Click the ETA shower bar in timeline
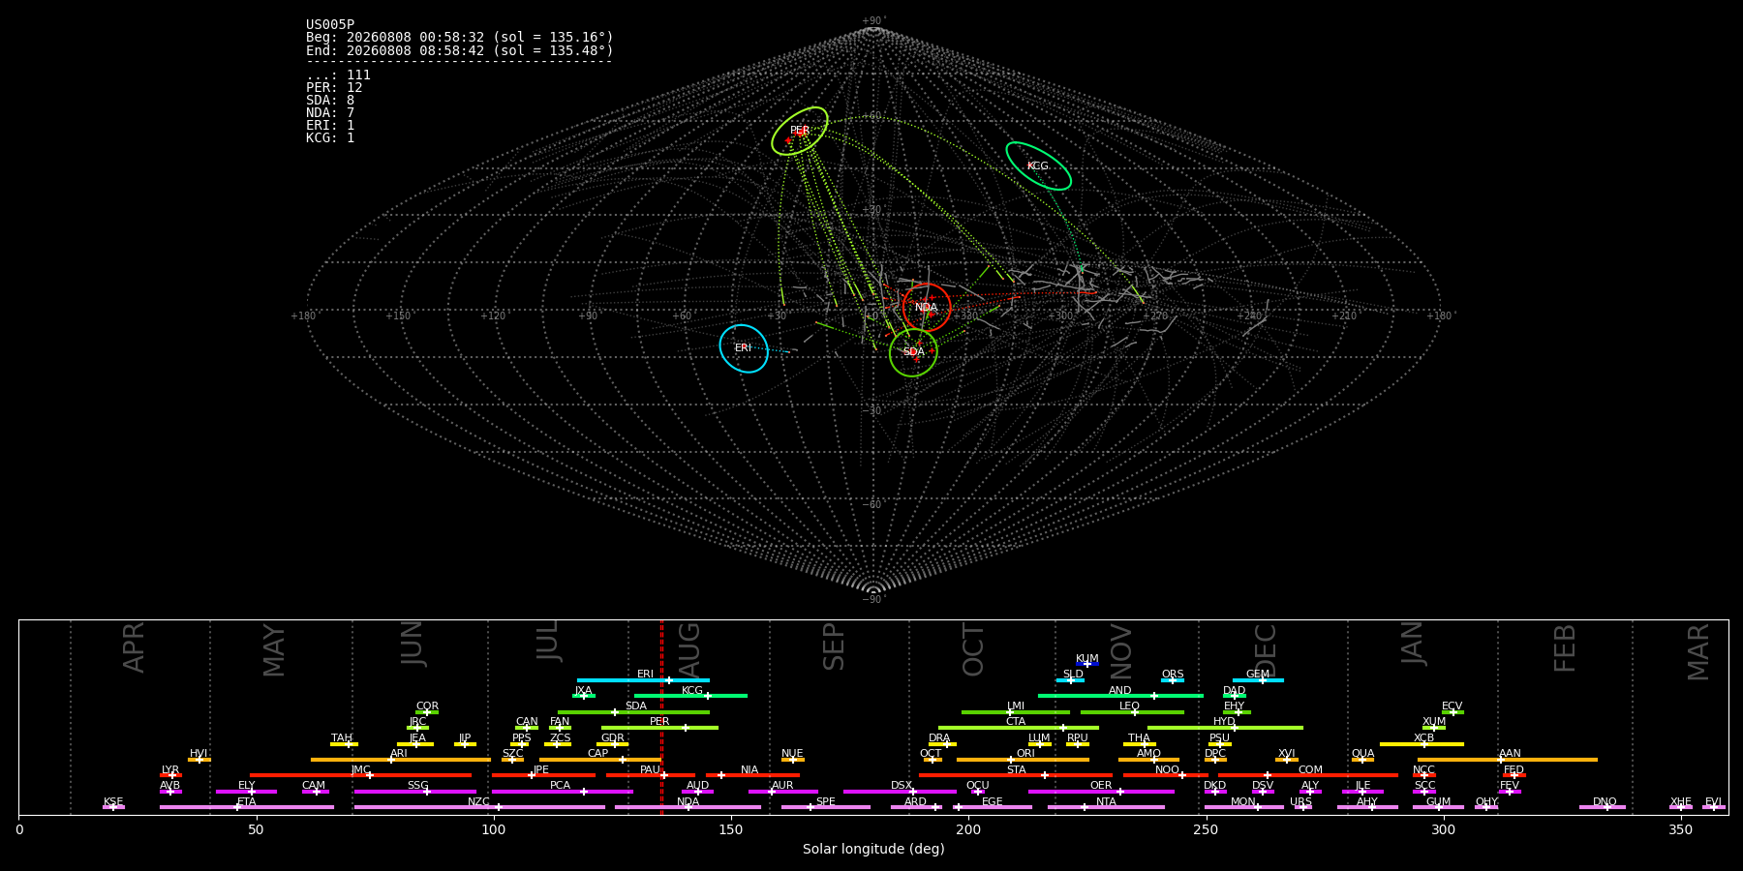 click(247, 807)
